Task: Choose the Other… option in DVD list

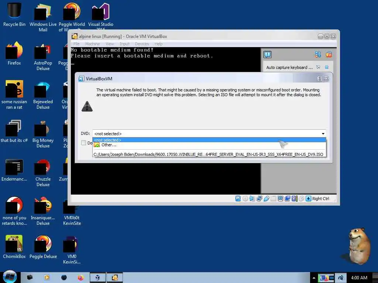Action: tap(209, 145)
